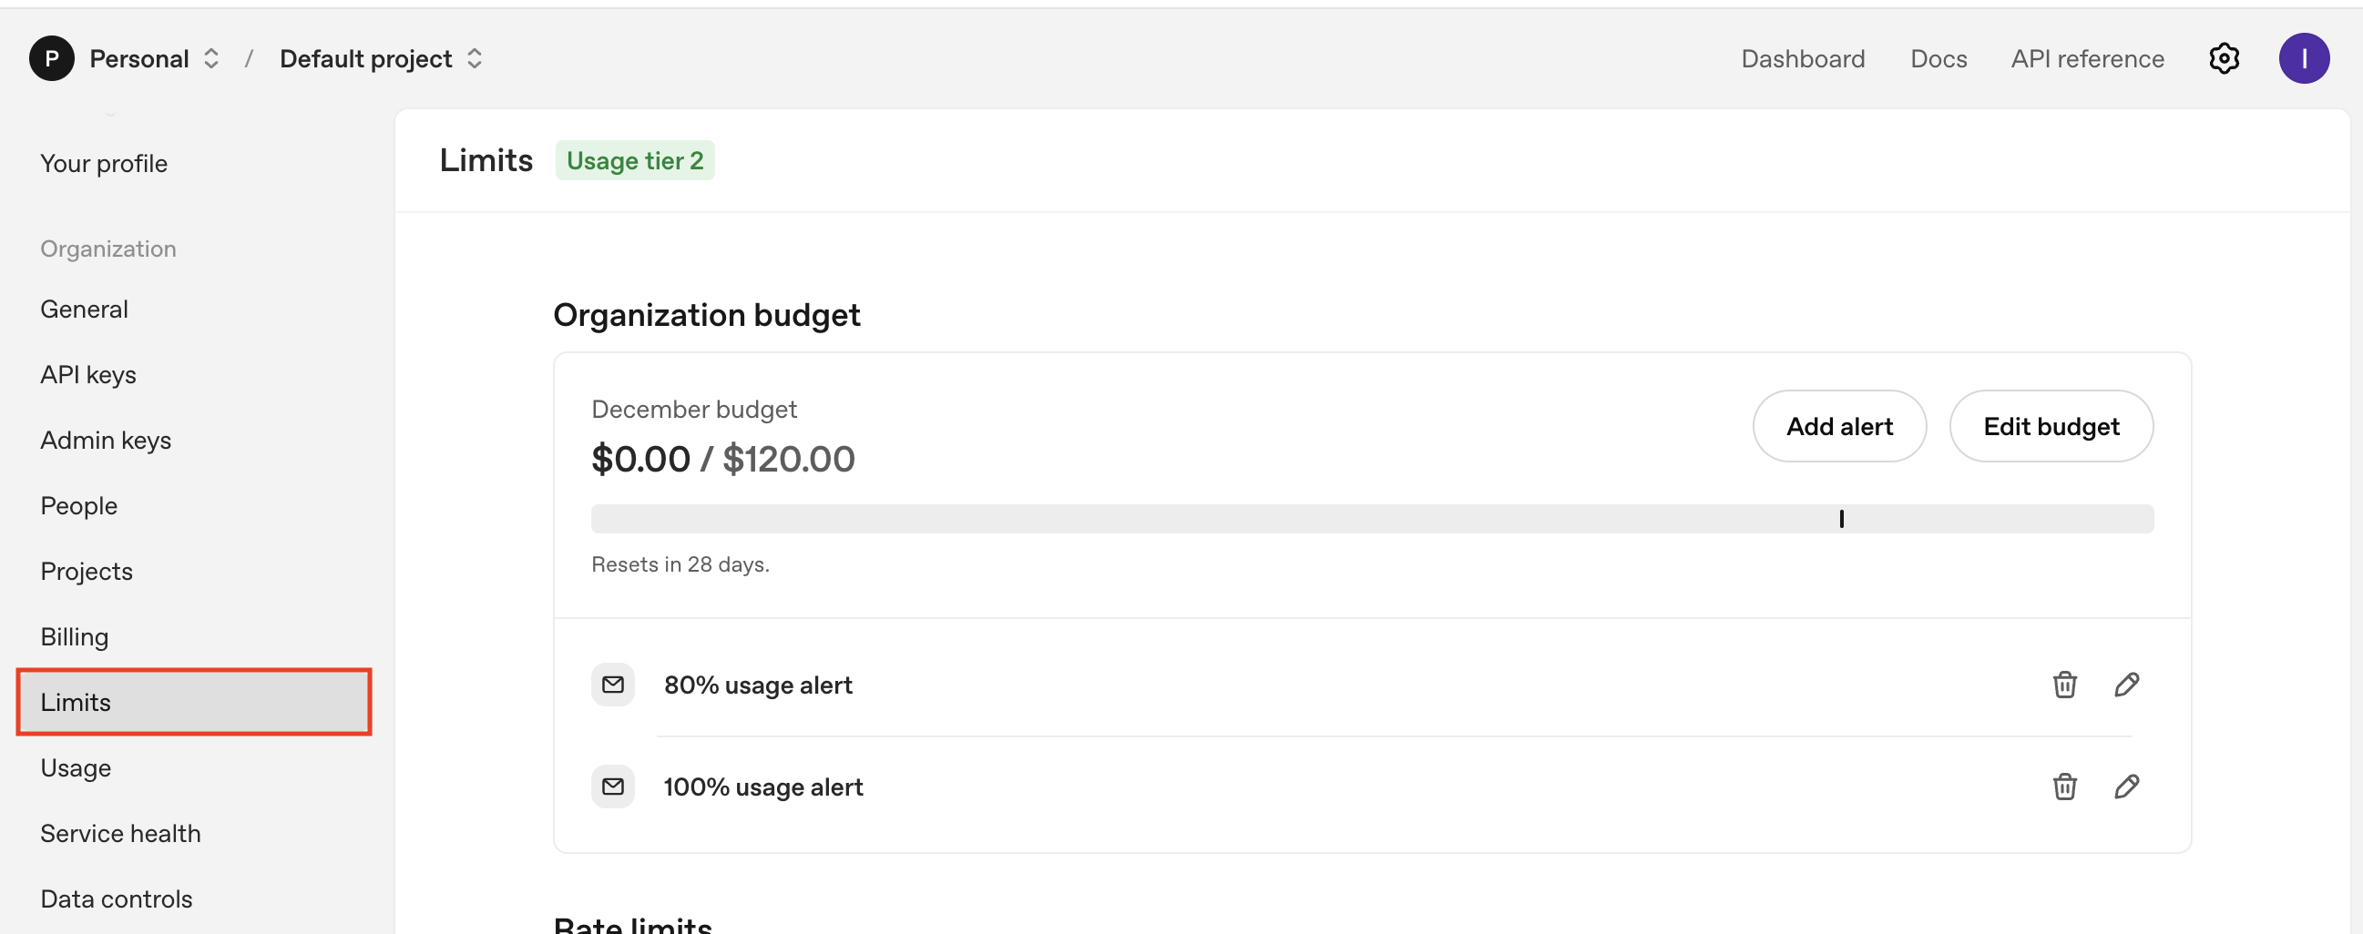The image size is (2363, 934).
Task: Go to API keys section
Action: [88, 374]
